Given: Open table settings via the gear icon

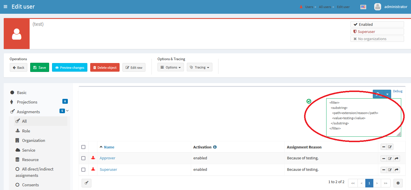Looking at the screenshot, I should [x=398, y=183].
